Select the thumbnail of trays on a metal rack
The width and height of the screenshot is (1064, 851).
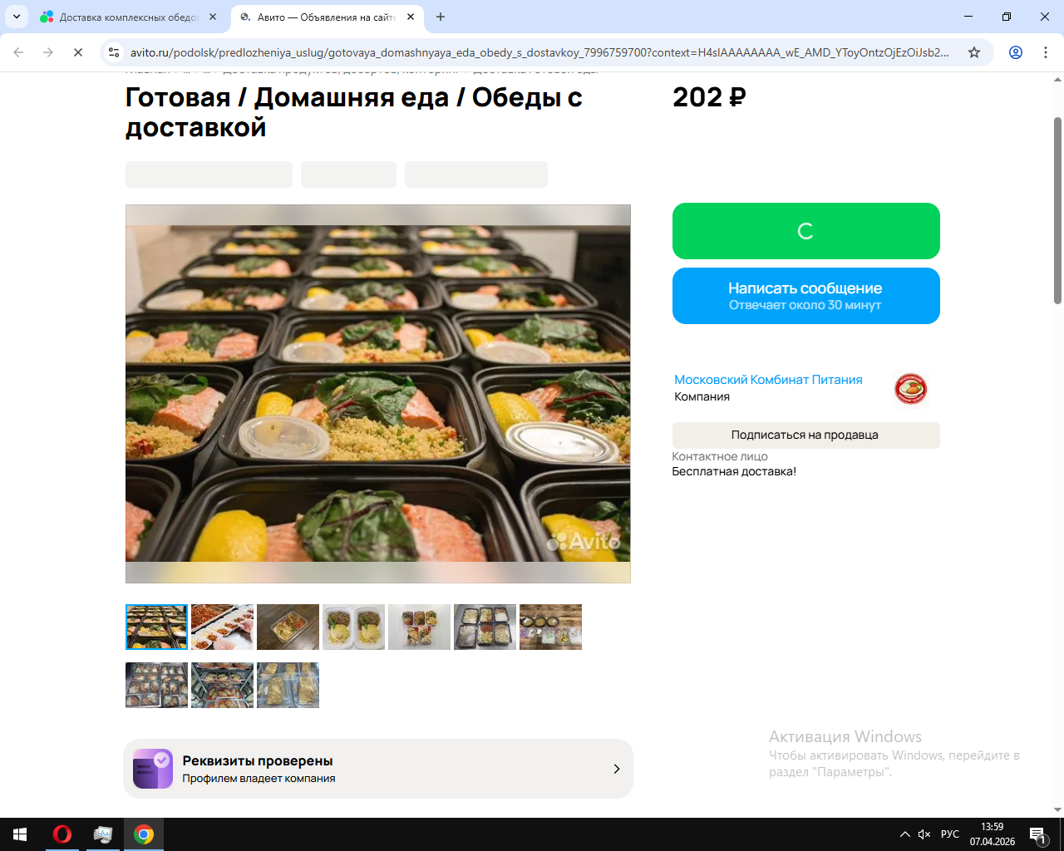(222, 685)
